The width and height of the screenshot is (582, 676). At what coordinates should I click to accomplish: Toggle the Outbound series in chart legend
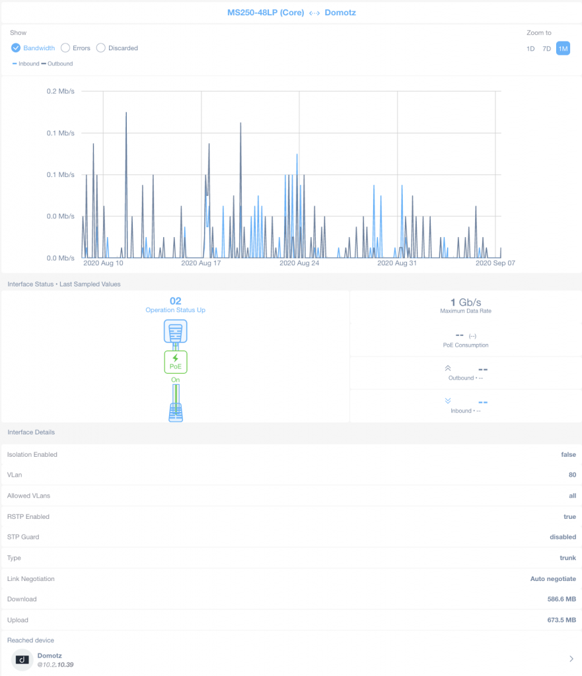coord(58,64)
